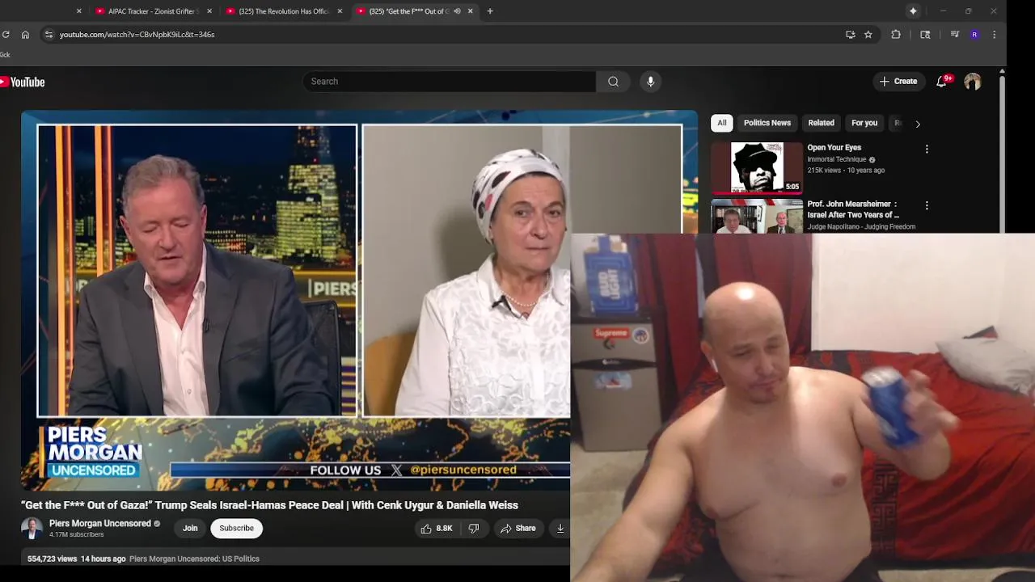Select the Politics News filter chip
The height and width of the screenshot is (582, 1035).
point(767,123)
